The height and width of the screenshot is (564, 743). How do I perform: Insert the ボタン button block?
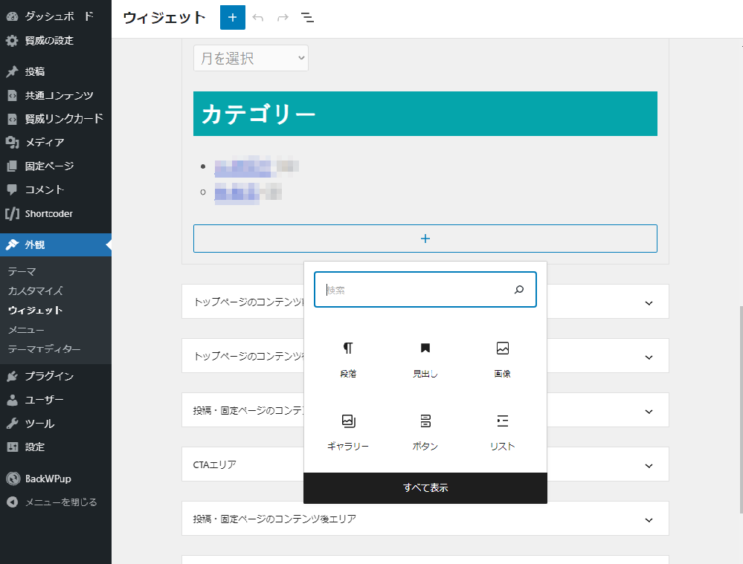click(x=425, y=432)
